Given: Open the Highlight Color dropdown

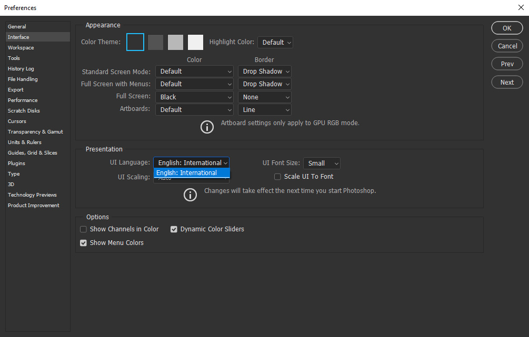Looking at the screenshot, I should pyautogui.click(x=275, y=42).
